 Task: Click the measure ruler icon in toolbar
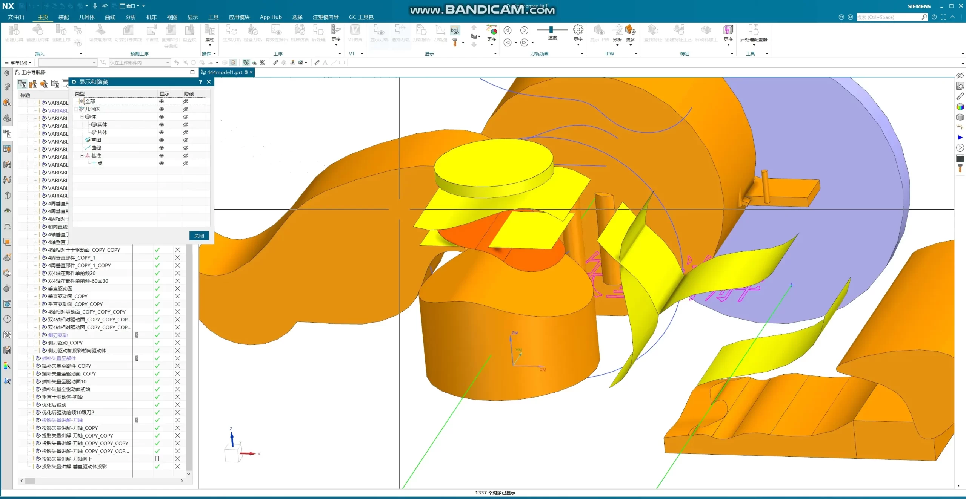(x=275, y=63)
